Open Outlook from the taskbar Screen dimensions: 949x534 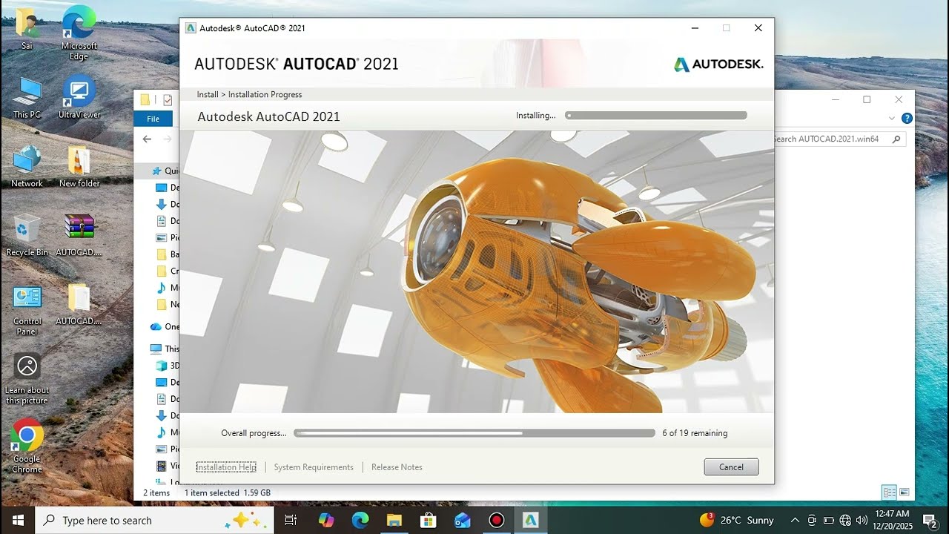coord(463,520)
